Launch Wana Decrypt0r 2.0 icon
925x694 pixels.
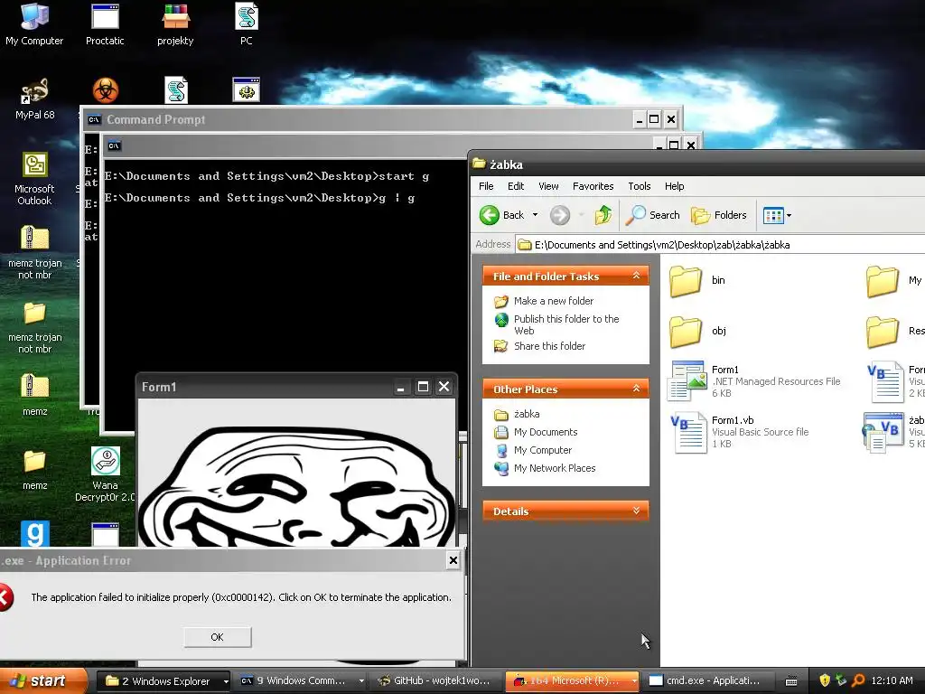(106, 474)
